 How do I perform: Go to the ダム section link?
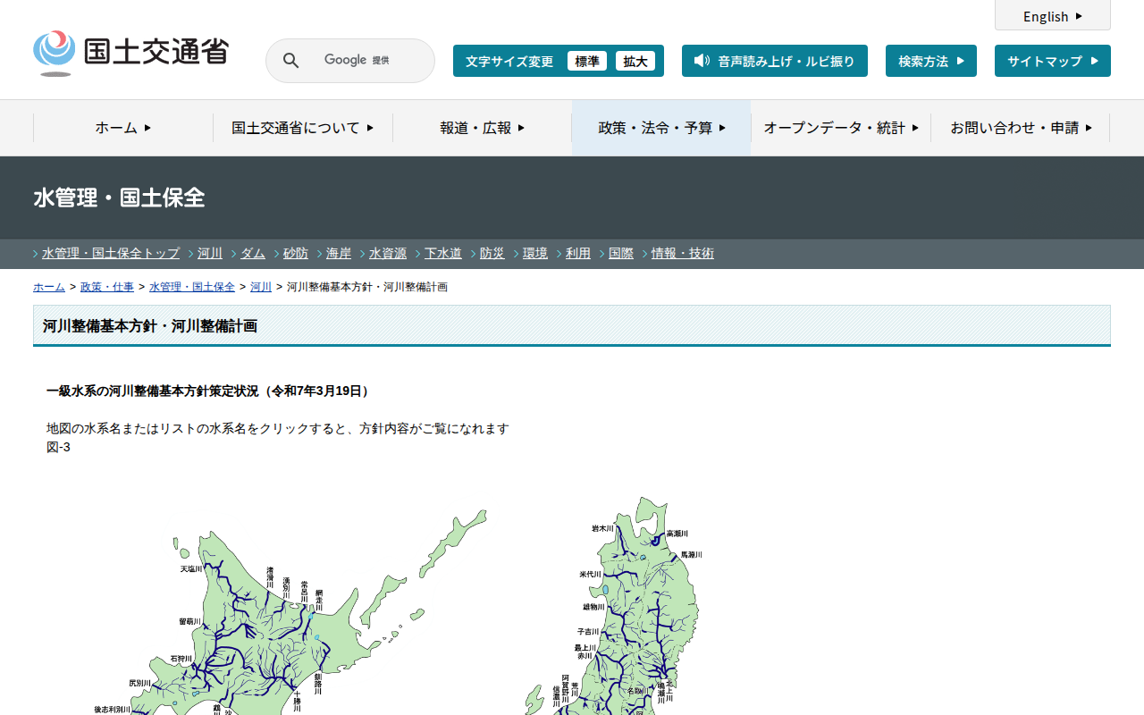pos(253,253)
